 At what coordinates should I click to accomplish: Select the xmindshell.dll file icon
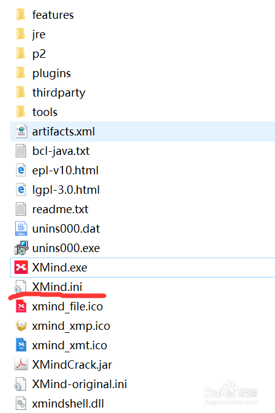pyautogui.click(x=21, y=403)
